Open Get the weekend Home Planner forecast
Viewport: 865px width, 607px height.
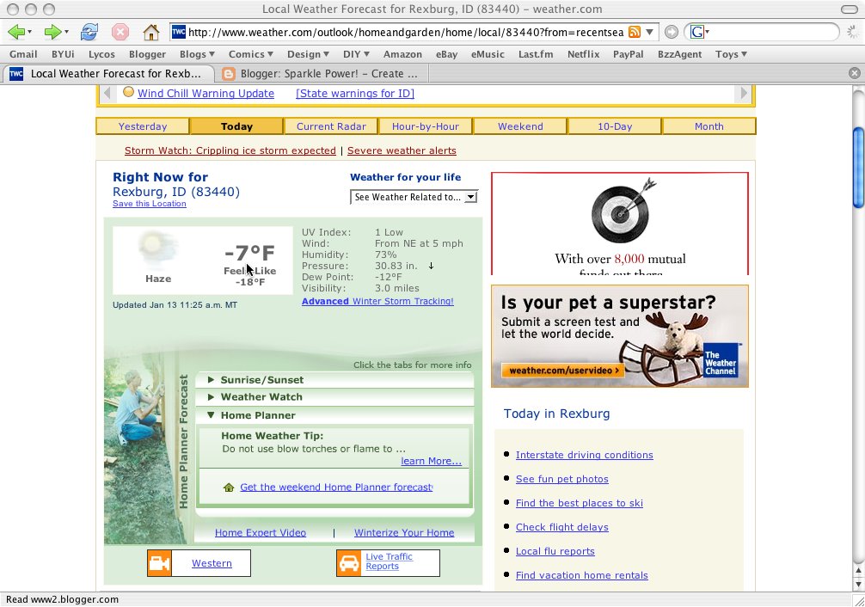336,487
